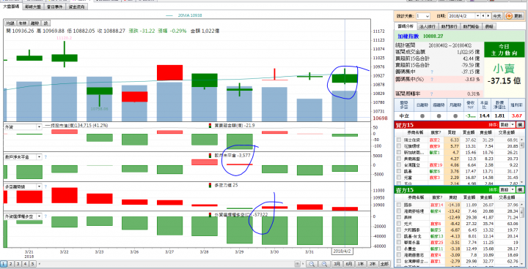Screen dimensions: 528x269
Task: Tick checkbox for 台灣匯立 buyer row
Action: coord(400,165)
